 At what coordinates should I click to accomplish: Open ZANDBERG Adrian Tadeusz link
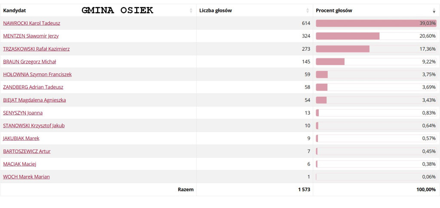(x=33, y=87)
